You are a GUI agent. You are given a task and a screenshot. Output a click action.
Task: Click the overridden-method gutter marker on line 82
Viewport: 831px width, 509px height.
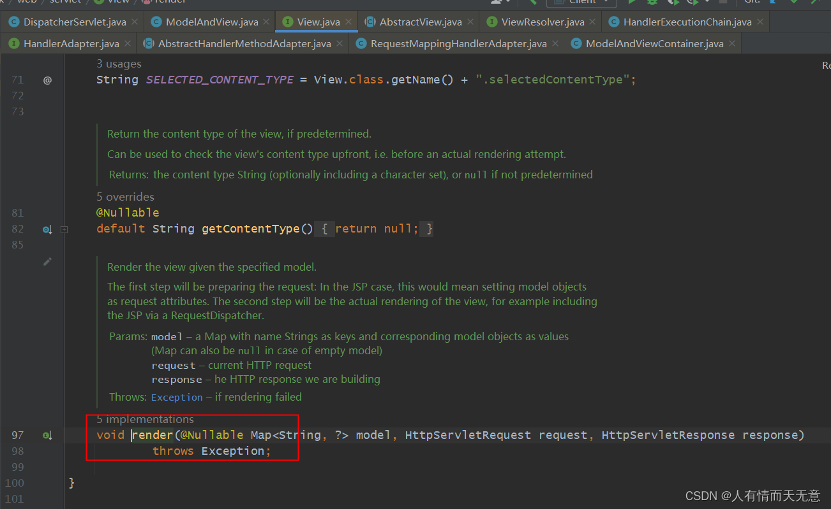(x=47, y=229)
